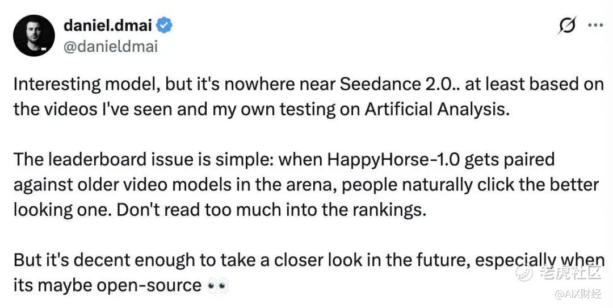Open daniel.dmai's profile avatar
This screenshot has height=308, width=613.
33,36
